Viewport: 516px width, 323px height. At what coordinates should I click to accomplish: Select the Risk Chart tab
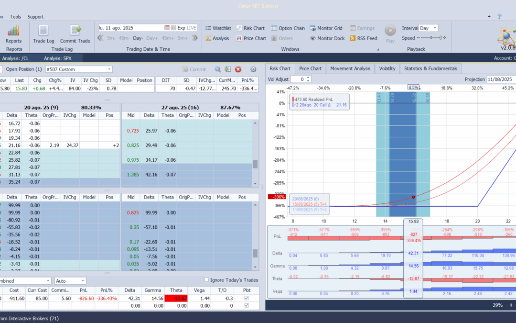(x=280, y=68)
